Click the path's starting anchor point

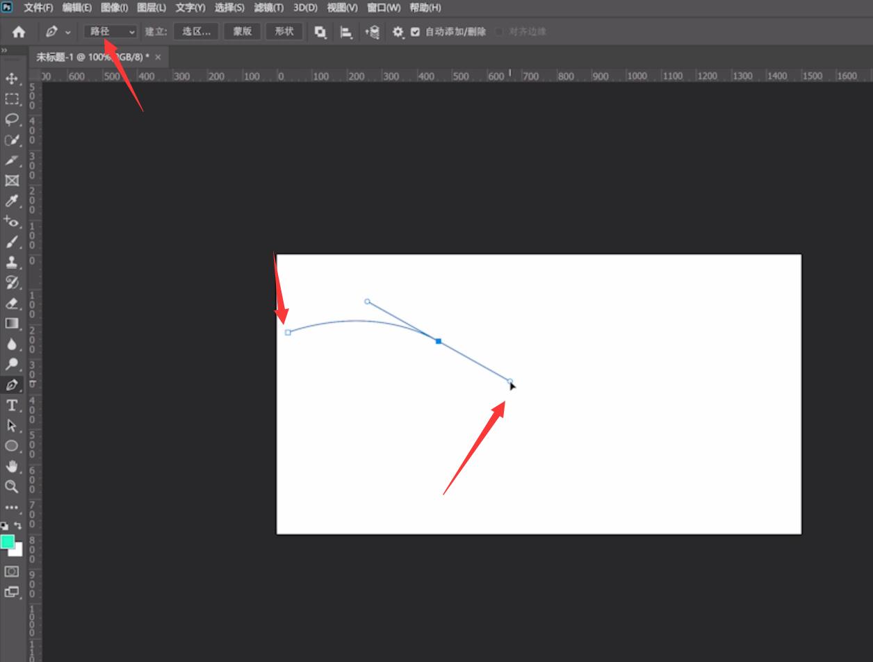point(288,333)
